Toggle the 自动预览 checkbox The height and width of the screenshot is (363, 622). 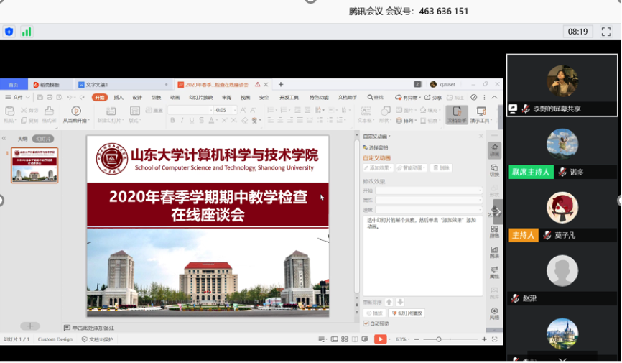coord(366,323)
